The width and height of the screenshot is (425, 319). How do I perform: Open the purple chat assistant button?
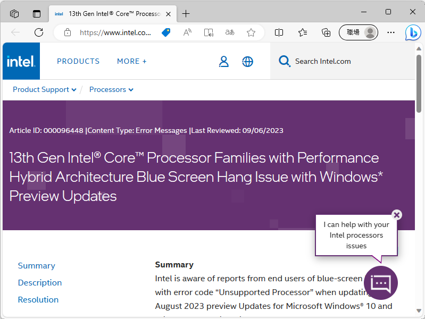(x=381, y=283)
